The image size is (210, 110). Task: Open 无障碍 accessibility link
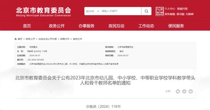click(x=189, y=14)
